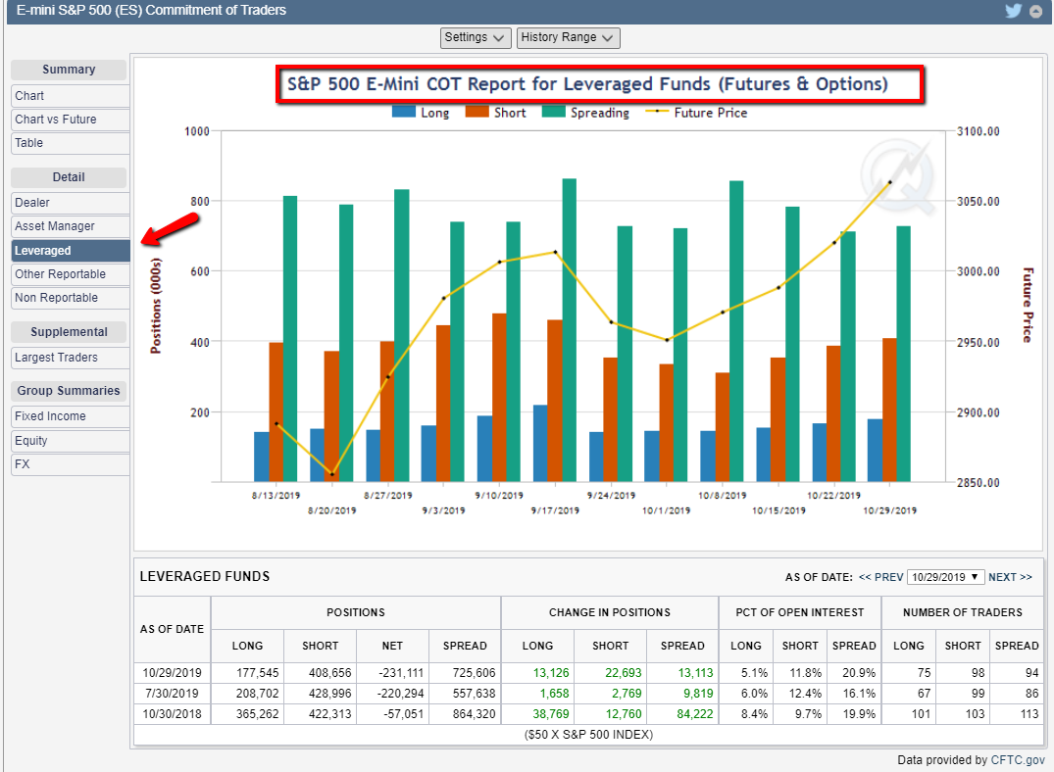The height and width of the screenshot is (772, 1054).
Task: Click the net position value -220,294
Action: [x=401, y=694]
